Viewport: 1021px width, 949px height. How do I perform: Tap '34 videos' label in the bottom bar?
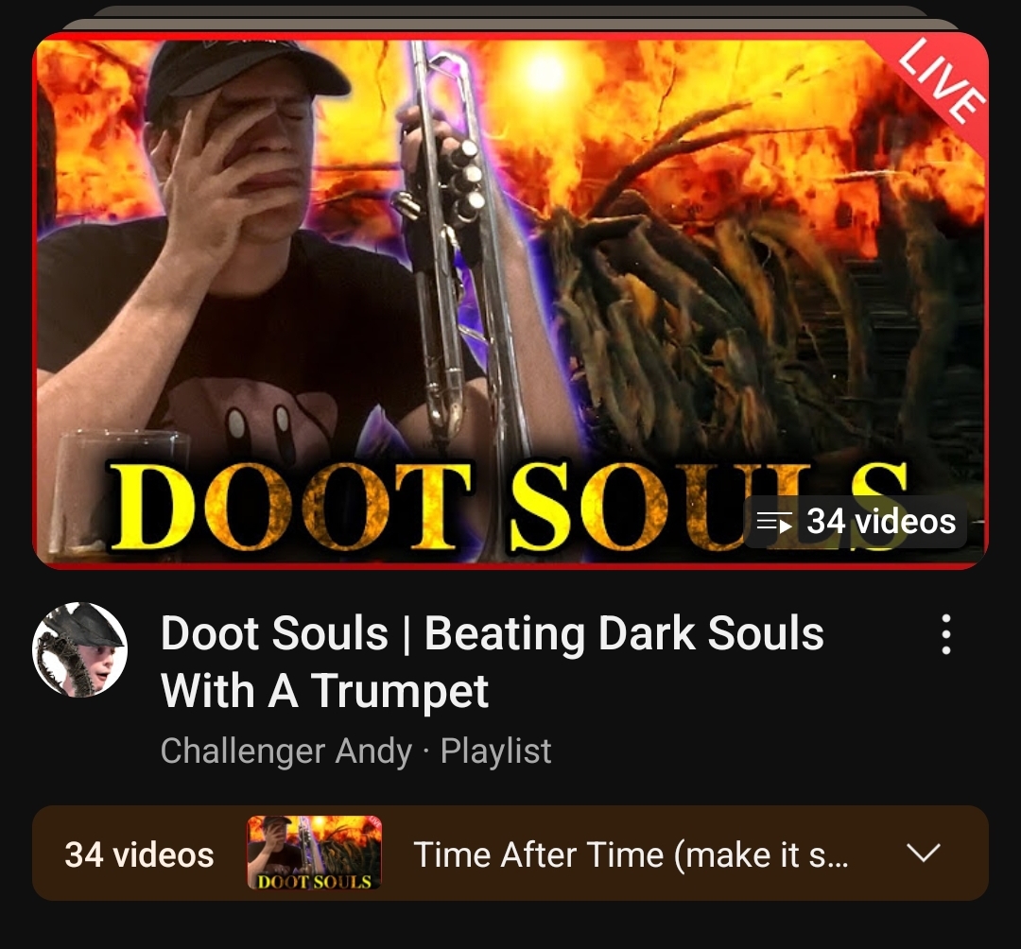[x=139, y=854]
